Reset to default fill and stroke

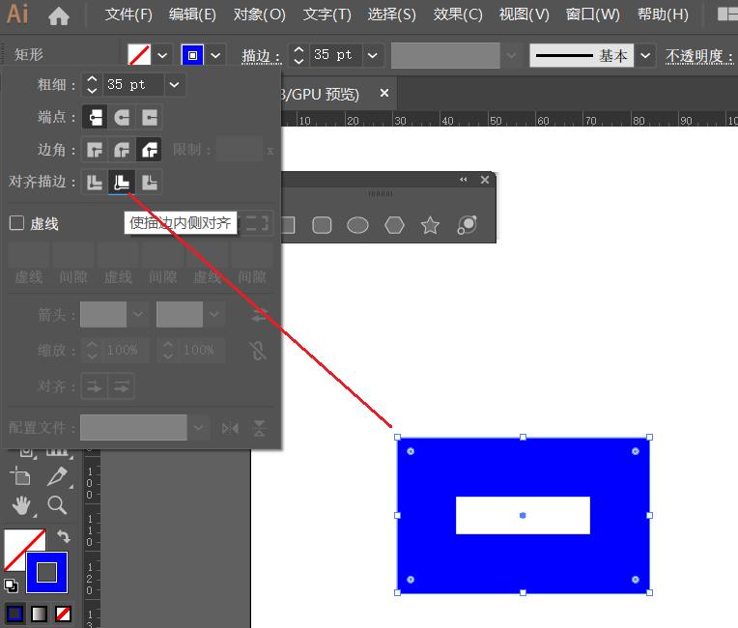pyautogui.click(x=11, y=585)
